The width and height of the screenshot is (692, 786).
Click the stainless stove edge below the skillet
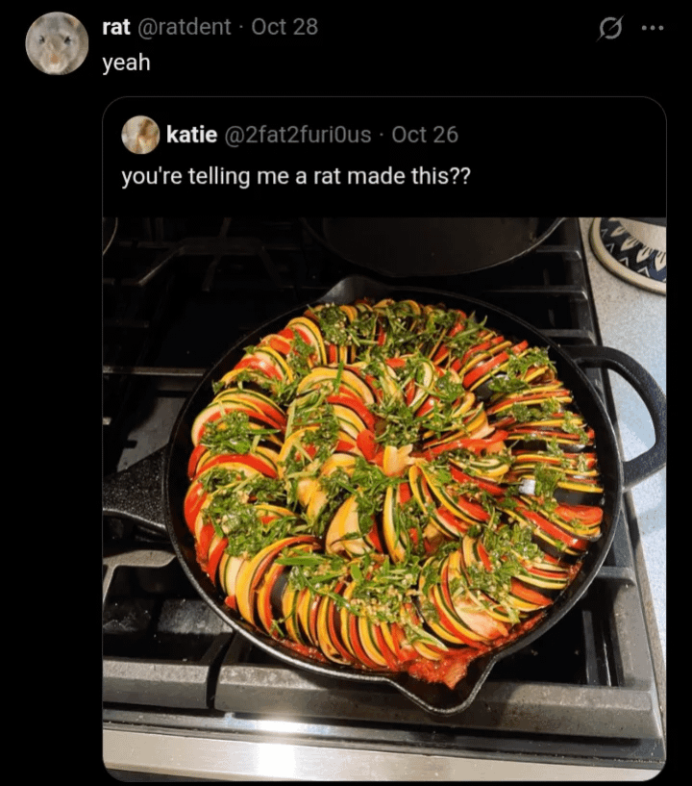(384, 753)
